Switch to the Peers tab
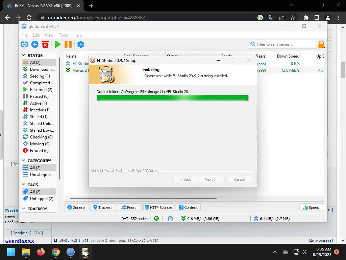The height and width of the screenshot is (260, 346). pyautogui.click(x=129, y=208)
